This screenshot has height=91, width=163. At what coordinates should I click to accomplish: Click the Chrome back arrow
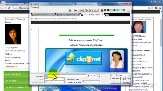(x=2, y=8)
